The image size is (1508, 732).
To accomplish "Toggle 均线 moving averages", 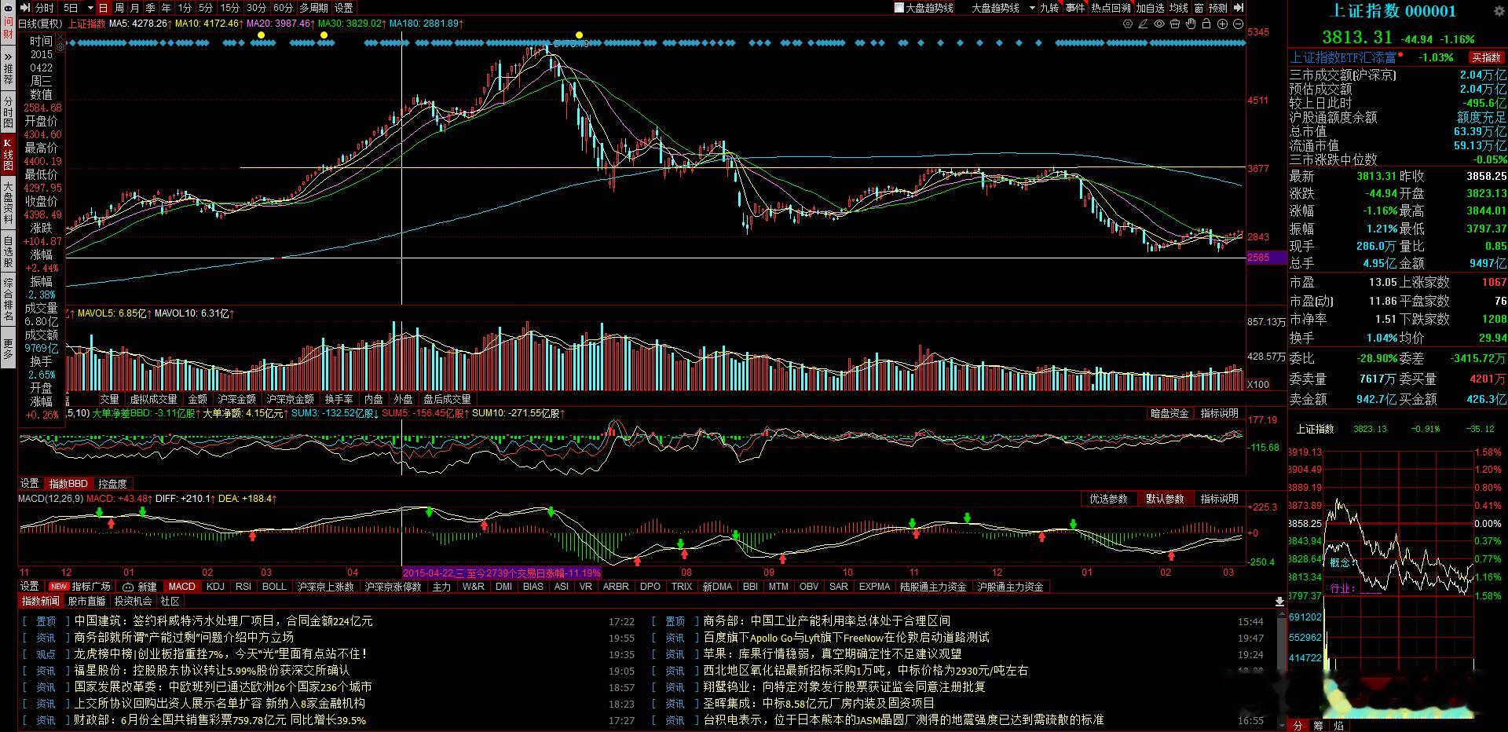I will click(x=1178, y=8).
